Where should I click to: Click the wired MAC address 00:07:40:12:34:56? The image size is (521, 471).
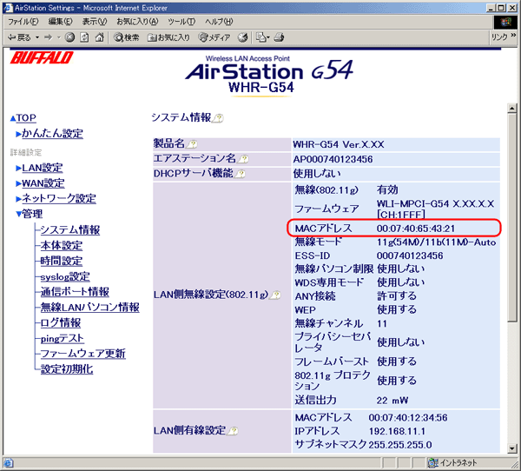(x=408, y=418)
